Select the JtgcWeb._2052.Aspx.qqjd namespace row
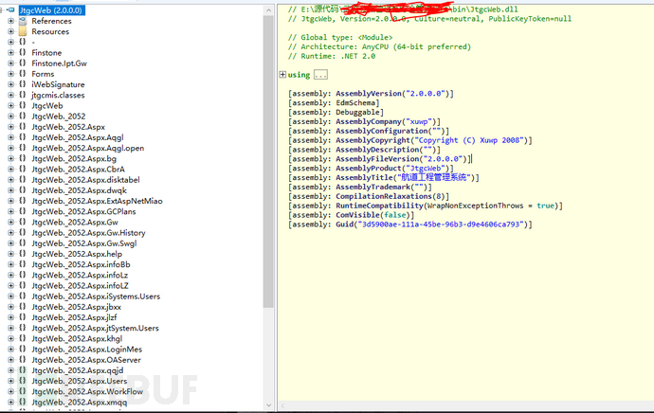Image resolution: width=654 pixels, height=413 pixels. pyautogui.click(x=77, y=370)
